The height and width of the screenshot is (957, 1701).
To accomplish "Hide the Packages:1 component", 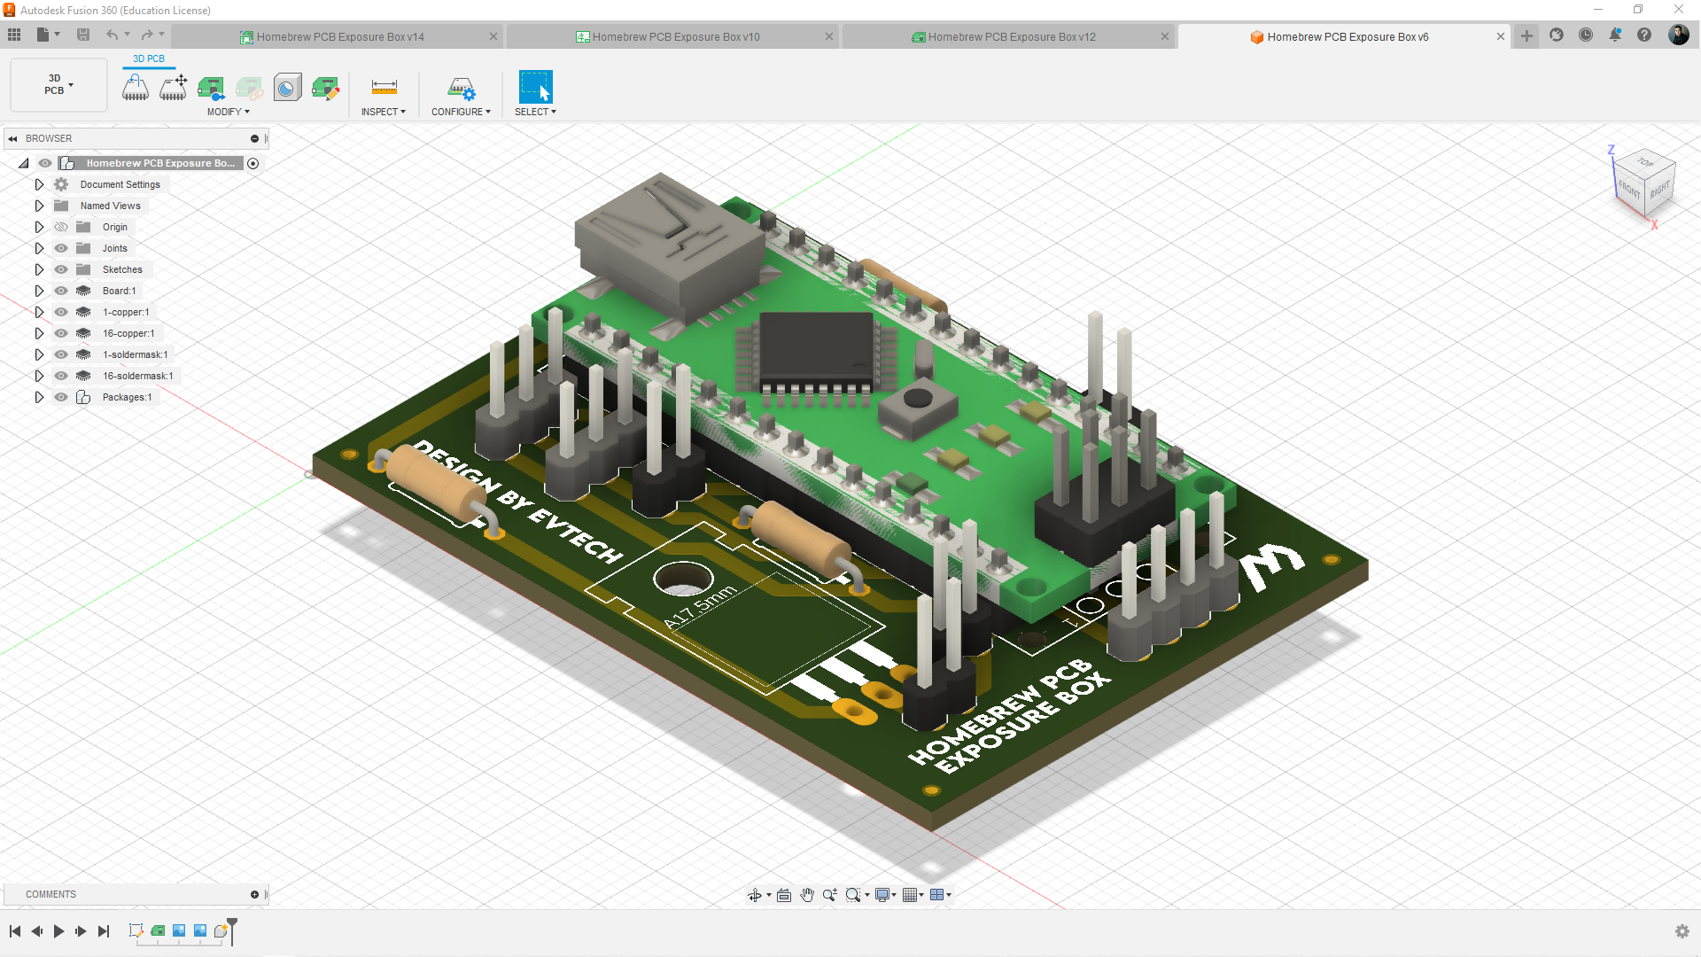I will [61, 397].
